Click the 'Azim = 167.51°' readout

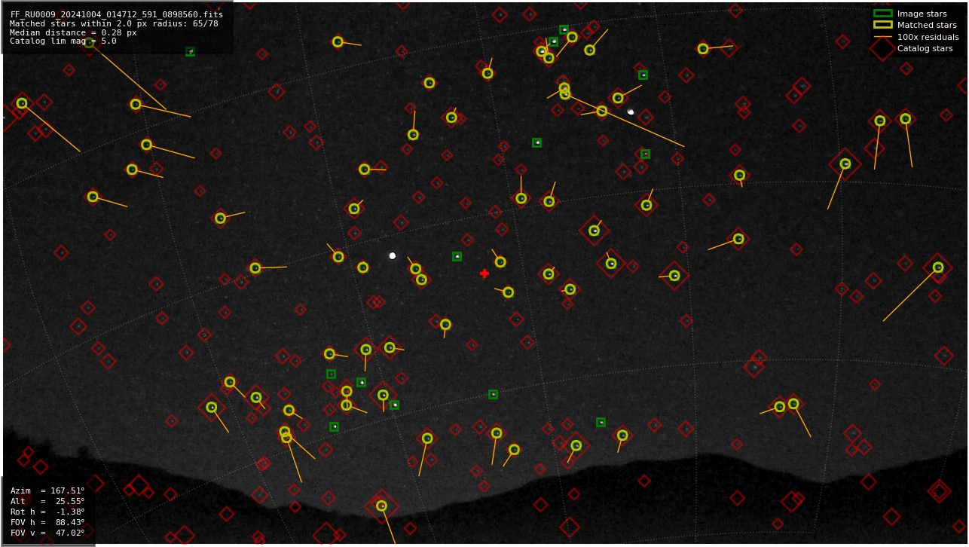click(x=47, y=491)
